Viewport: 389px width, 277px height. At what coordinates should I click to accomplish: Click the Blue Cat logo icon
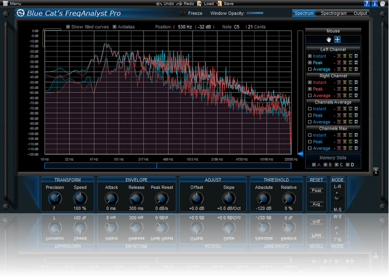click(x=20, y=13)
